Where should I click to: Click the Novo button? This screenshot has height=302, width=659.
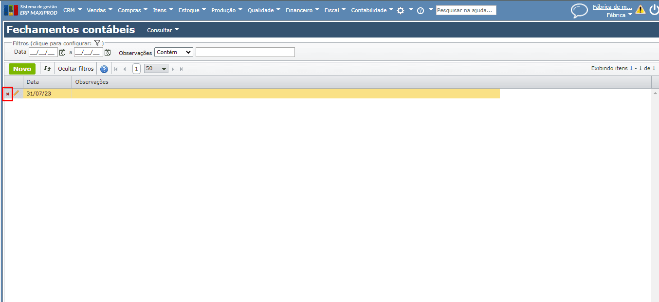(22, 69)
